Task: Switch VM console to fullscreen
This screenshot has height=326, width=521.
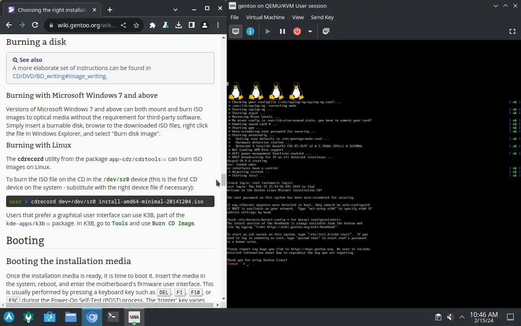Action: click(x=512, y=31)
